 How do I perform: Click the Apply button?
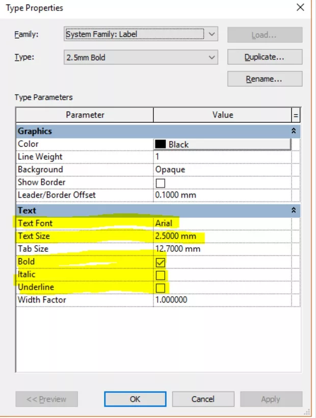[x=271, y=399]
